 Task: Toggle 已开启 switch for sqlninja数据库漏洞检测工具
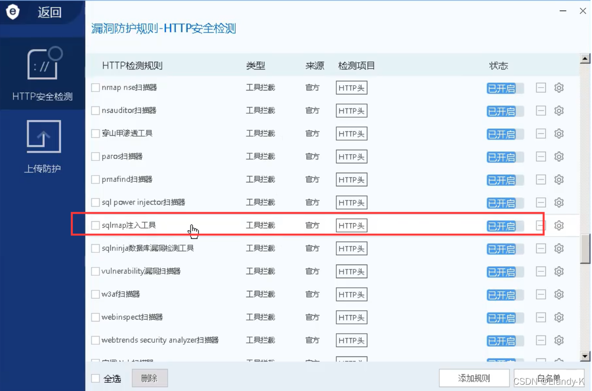pos(505,249)
